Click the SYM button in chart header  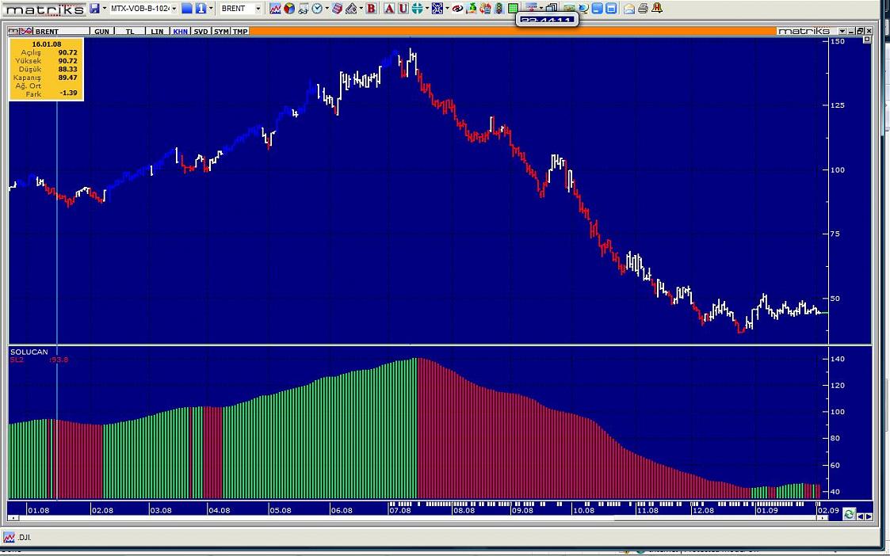tap(221, 32)
